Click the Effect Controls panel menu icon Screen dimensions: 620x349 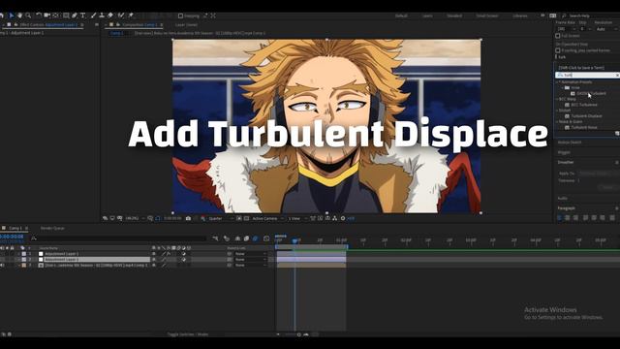coord(97,24)
